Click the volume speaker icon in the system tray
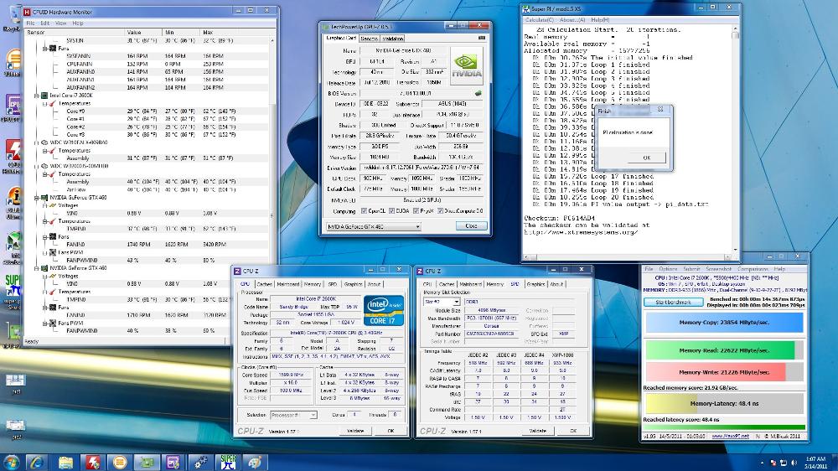This screenshot has width=838, height=471. (794, 463)
